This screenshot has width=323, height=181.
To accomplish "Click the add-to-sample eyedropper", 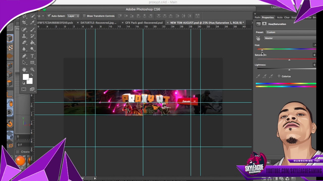I will [x=264, y=76].
